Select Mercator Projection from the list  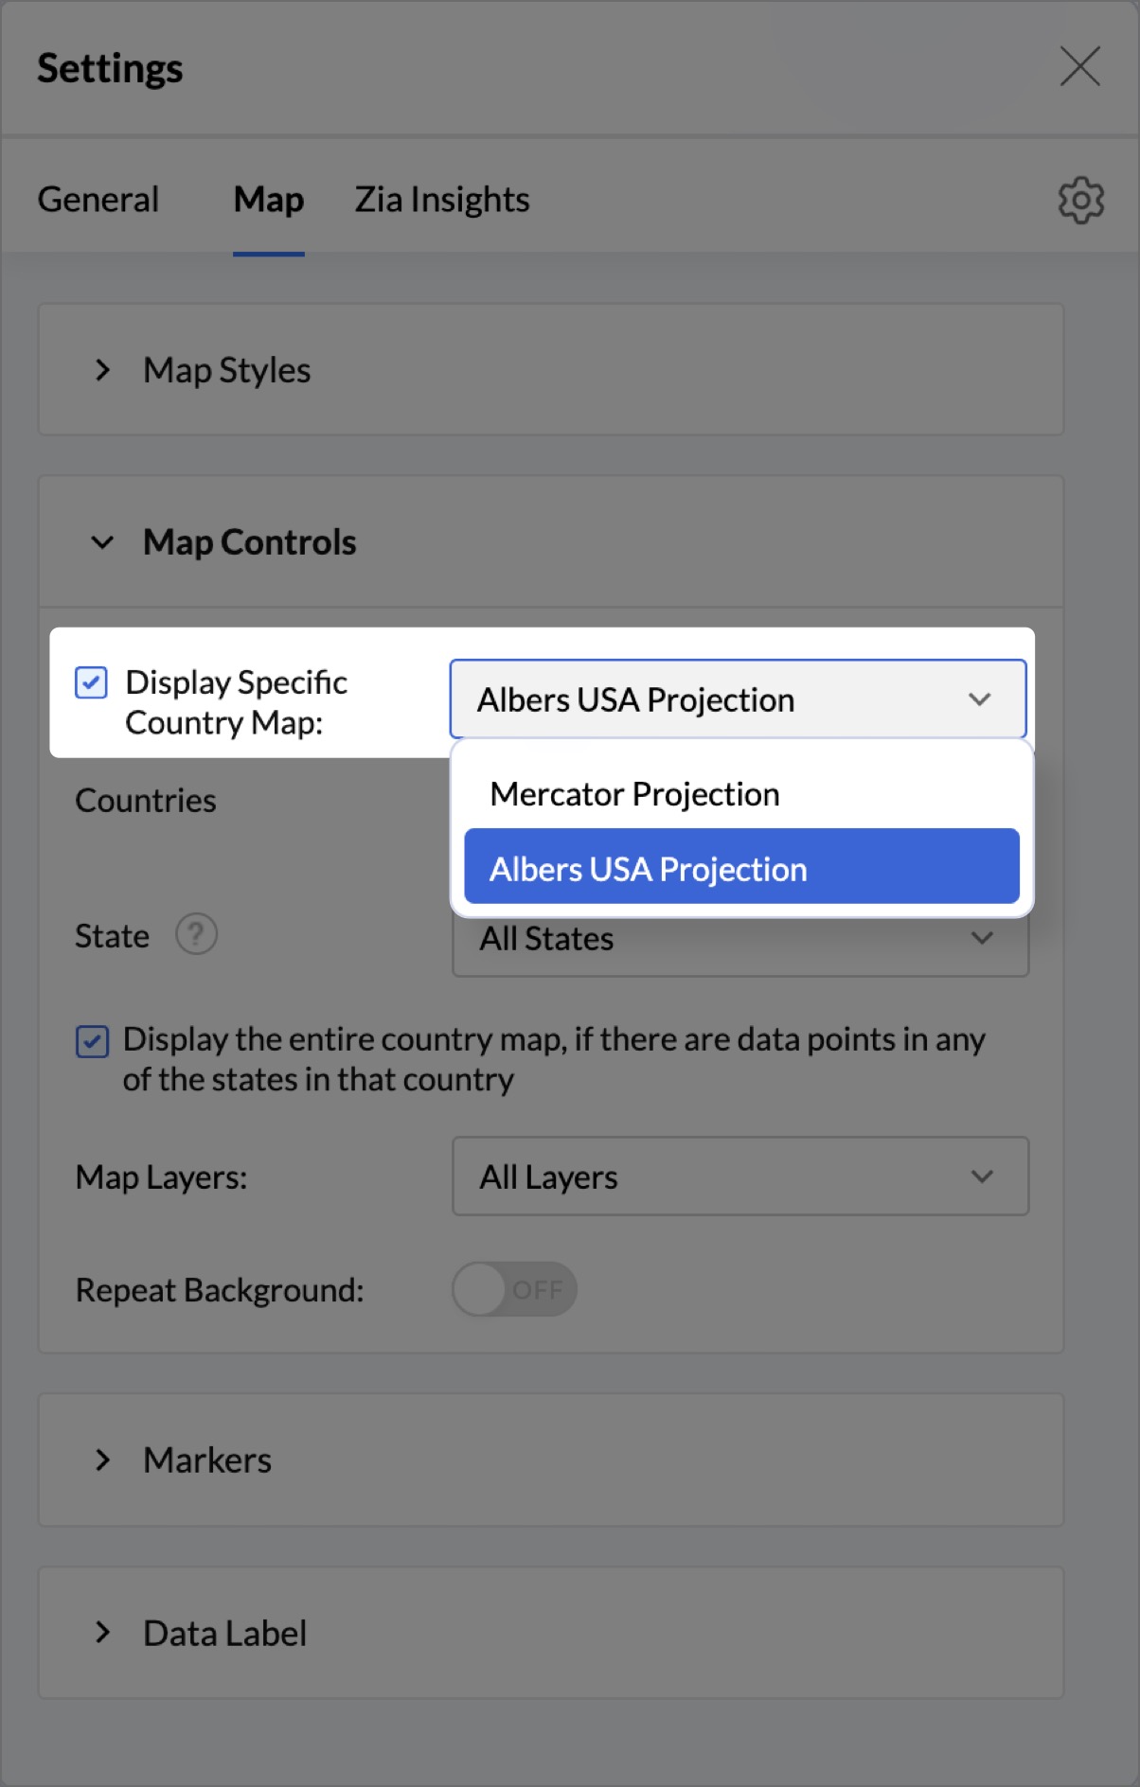[634, 794]
